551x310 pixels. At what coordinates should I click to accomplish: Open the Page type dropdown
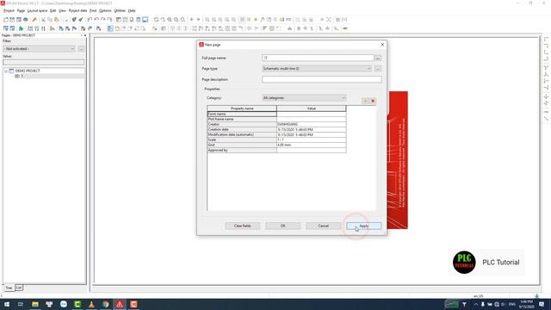click(317, 69)
